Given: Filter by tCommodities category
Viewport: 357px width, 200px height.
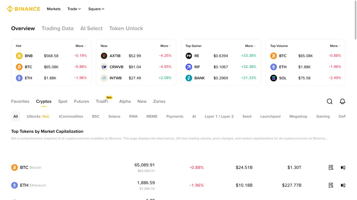Looking at the screenshot, I should coord(71,117).
